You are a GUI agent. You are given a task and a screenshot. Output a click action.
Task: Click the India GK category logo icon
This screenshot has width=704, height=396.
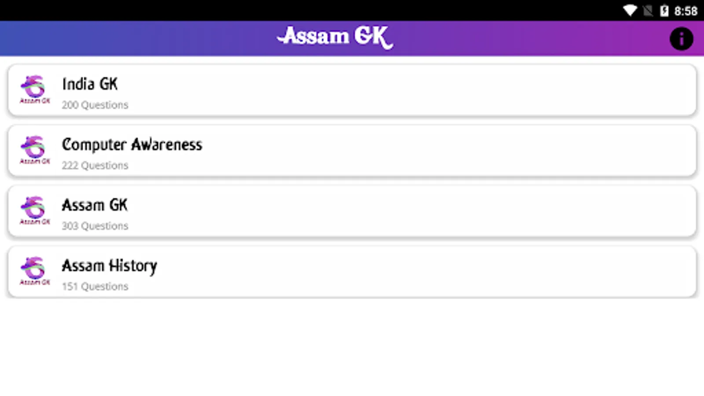(x=34, y=89)
